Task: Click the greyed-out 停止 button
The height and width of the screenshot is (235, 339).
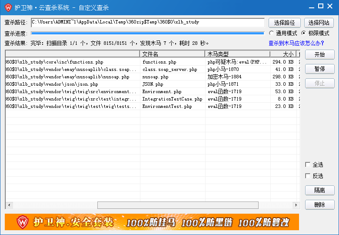Action: 320,83
